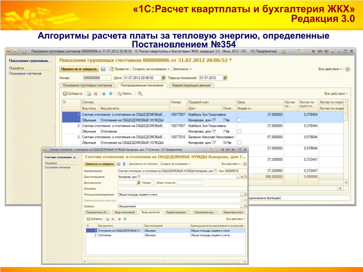Open Дата выпуска calendar picker icon
This screenshot has width=363, height=272.
click(139, 183)
